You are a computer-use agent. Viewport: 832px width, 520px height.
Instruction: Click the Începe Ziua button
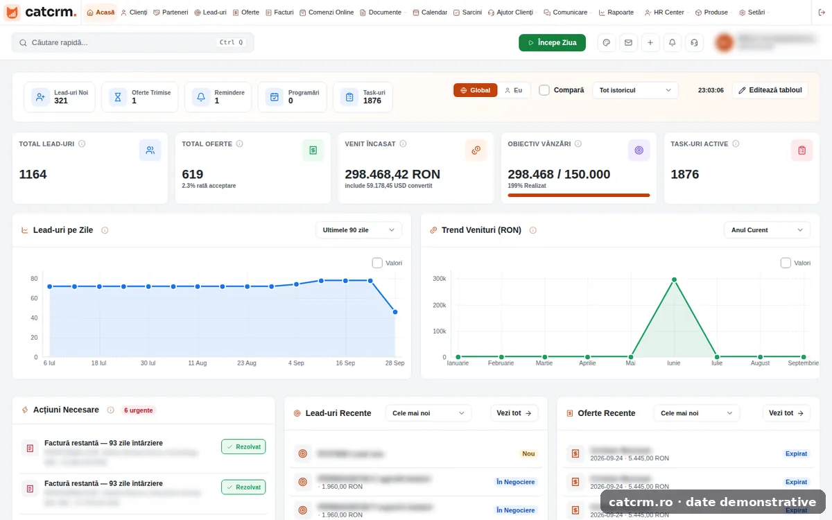552,42
